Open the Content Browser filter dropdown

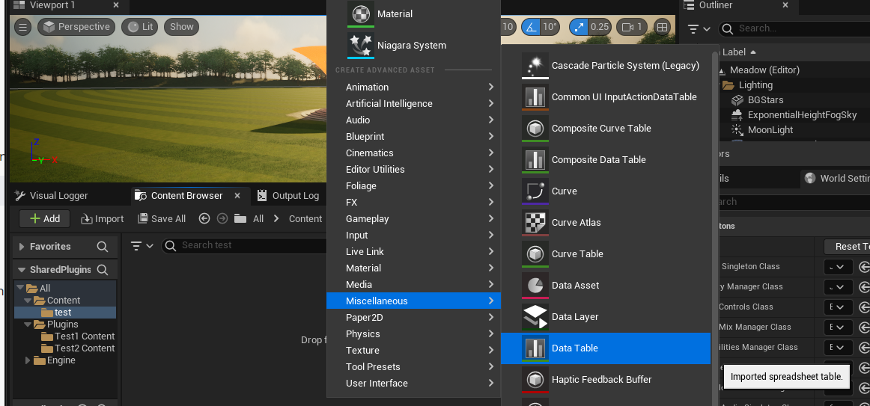pyautogui.click(x=142, y=246)
